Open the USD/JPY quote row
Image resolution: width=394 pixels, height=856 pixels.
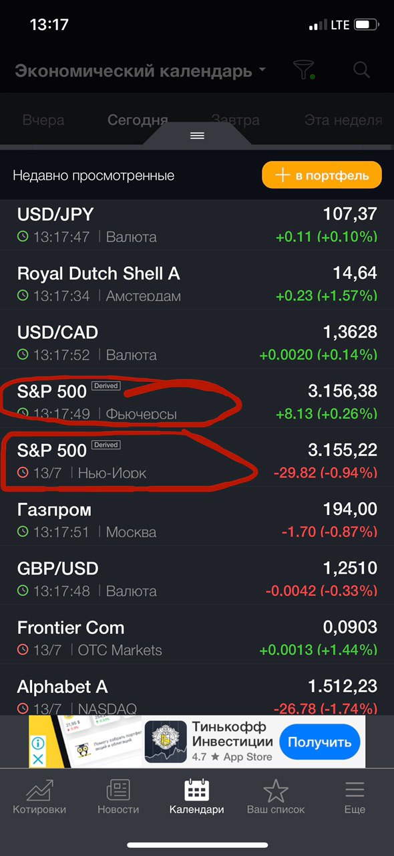pos(197,224)
